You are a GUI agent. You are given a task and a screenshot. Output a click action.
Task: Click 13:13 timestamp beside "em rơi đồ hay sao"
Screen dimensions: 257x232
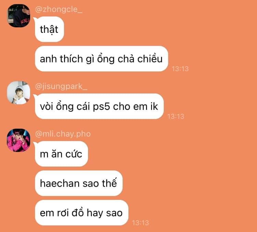[x=140, y=223]
